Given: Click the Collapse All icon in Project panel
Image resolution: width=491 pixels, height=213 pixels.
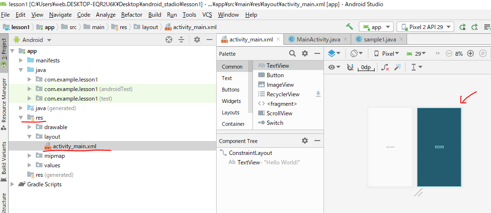Looking at the screenshot, I should (x=181, y=40).
